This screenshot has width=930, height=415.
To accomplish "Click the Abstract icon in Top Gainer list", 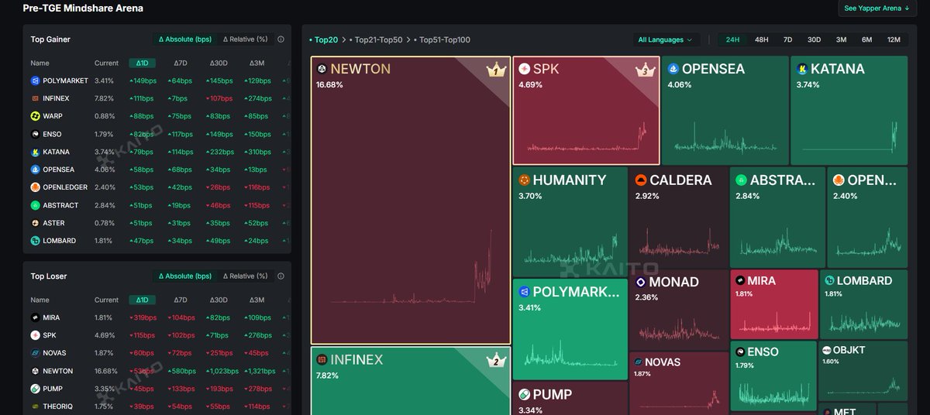I will (x=35, y=205).
